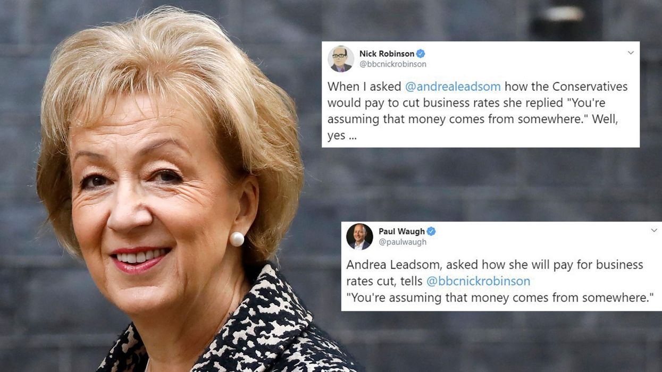
Task: Open the @andrealeadsom mention link
Action: click(x=452, y=87)
